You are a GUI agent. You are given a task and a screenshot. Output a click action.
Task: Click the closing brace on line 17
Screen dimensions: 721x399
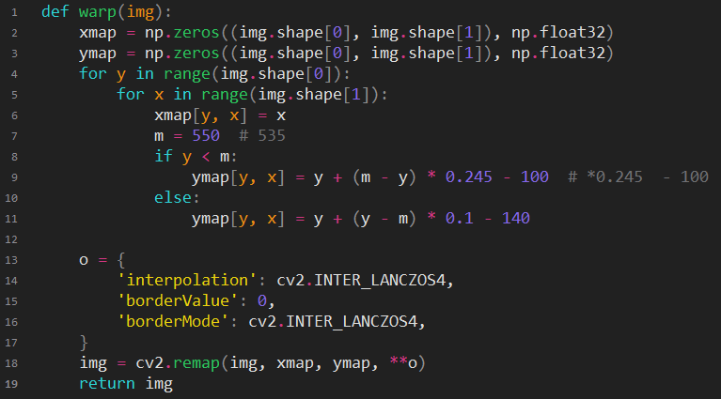(x=84, y=343)
